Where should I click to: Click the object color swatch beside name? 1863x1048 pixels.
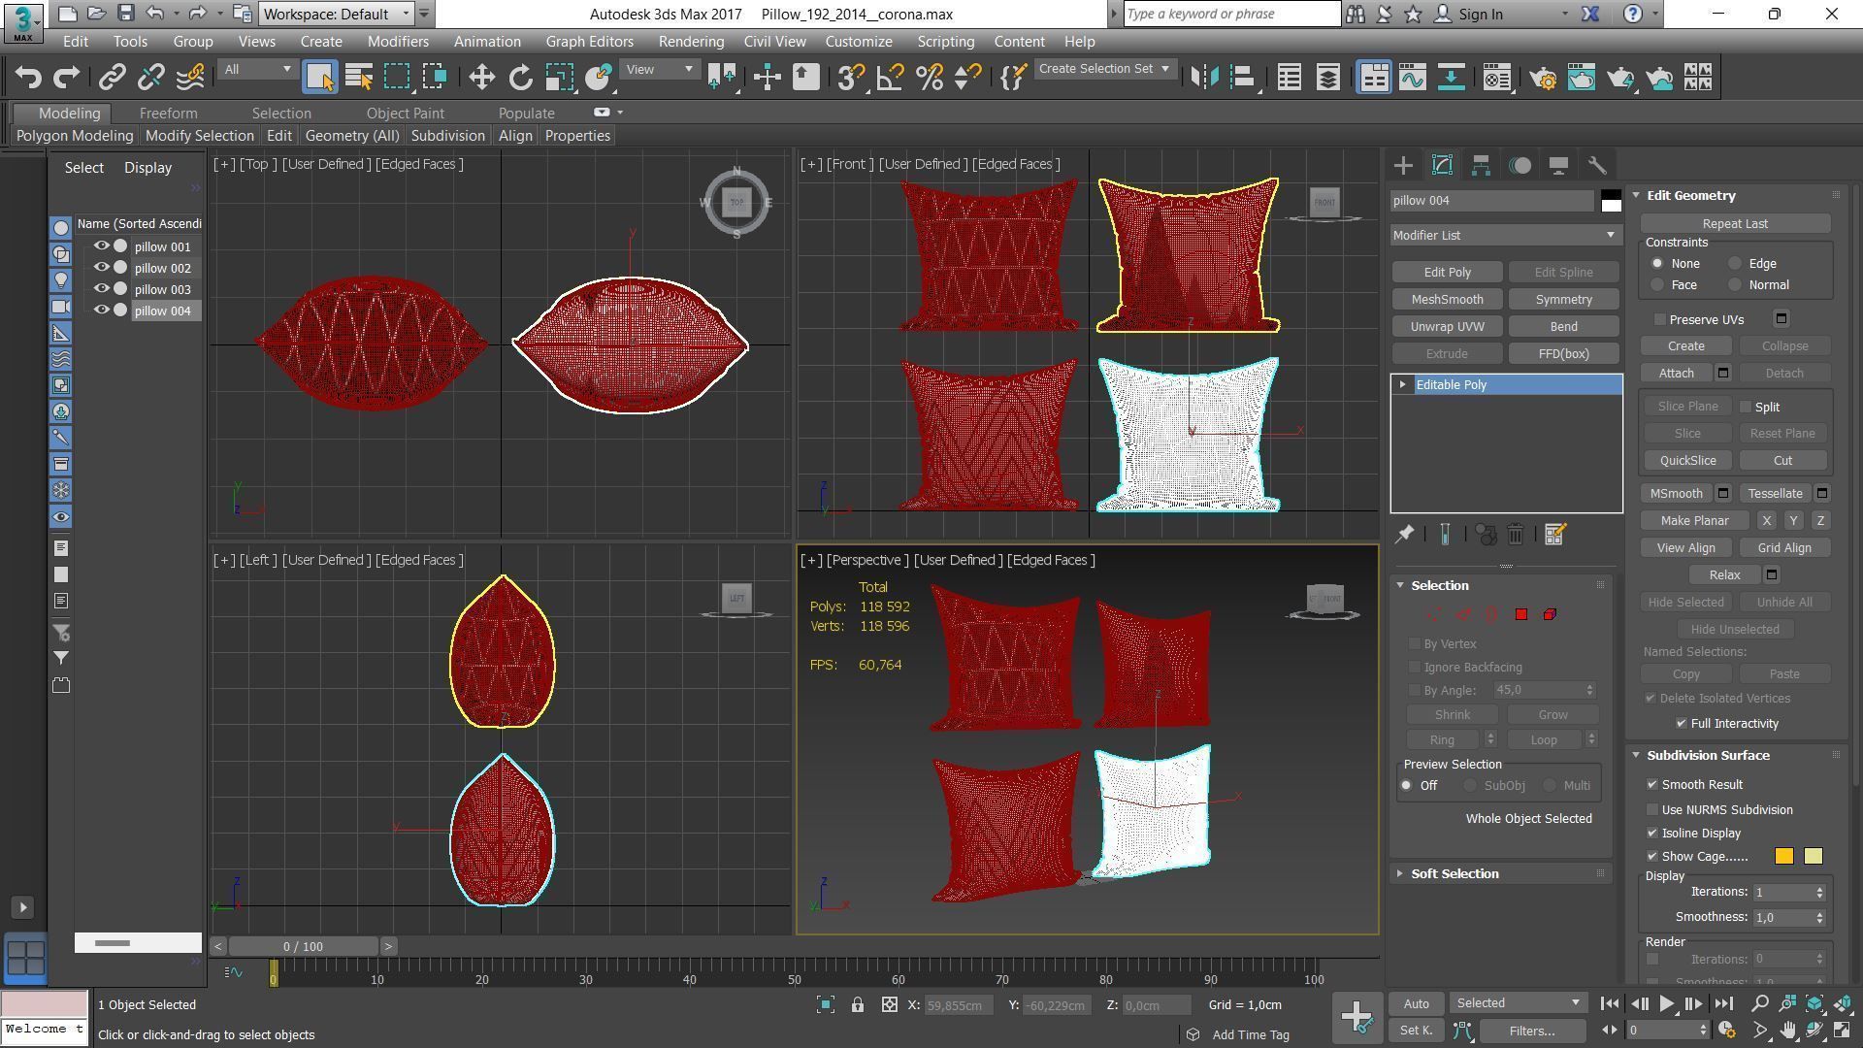[1611, 201]
